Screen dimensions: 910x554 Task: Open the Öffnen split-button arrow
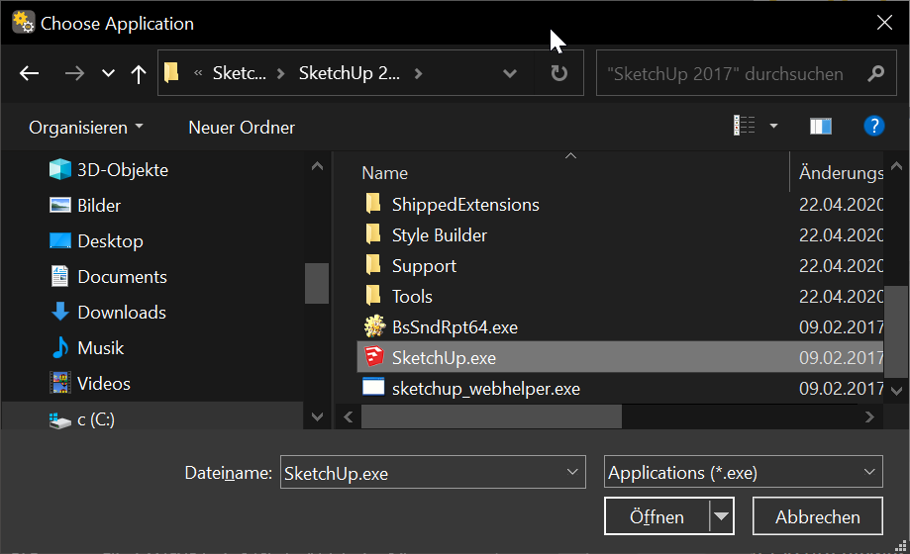click(x=722, y=516)
